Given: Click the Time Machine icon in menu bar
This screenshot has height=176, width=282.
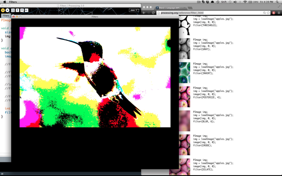Looking at the screenshot, I should [230, 2].
